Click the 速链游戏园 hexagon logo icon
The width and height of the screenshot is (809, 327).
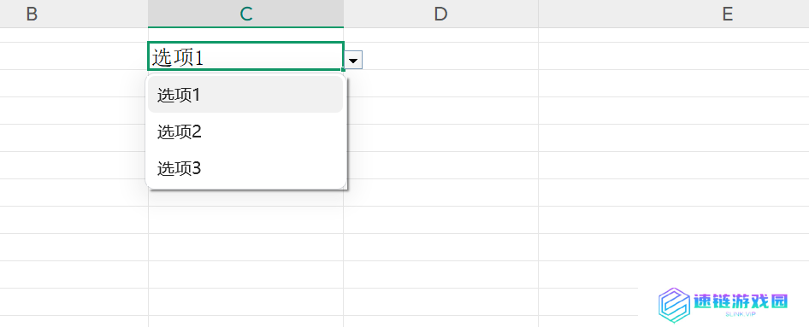click(x=675, y=305)
